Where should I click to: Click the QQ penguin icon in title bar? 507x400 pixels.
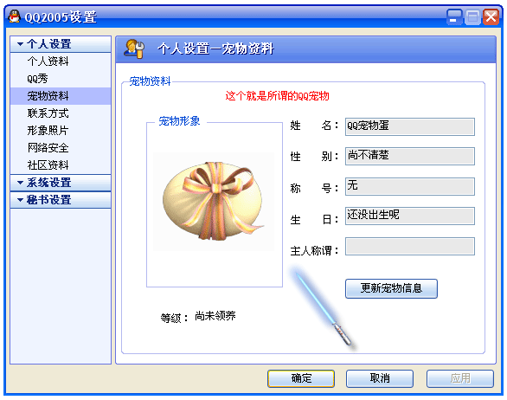pos(14,16)
